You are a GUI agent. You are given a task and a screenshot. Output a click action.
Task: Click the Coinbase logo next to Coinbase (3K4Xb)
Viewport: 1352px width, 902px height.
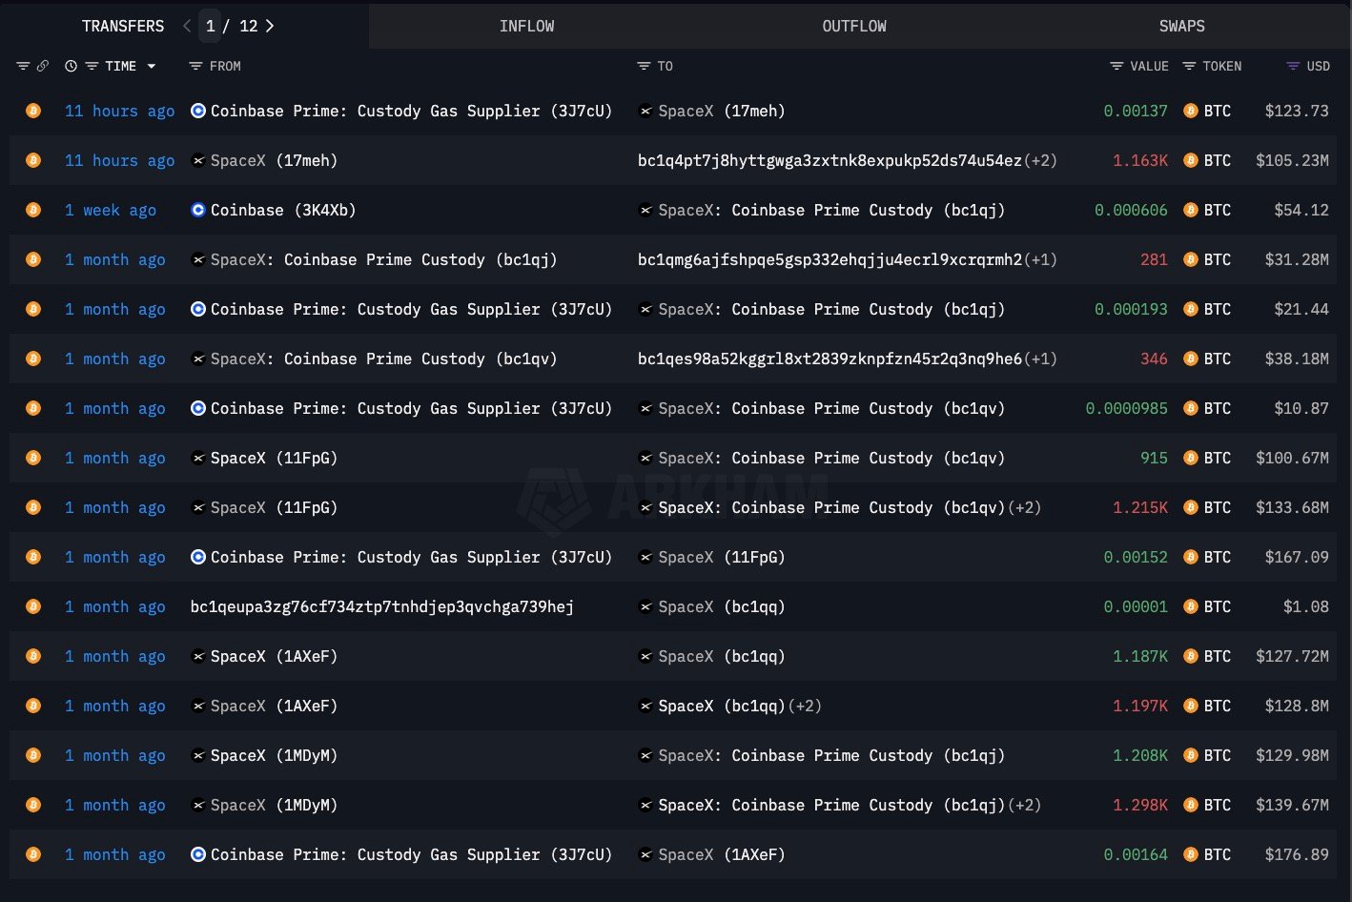198,210
